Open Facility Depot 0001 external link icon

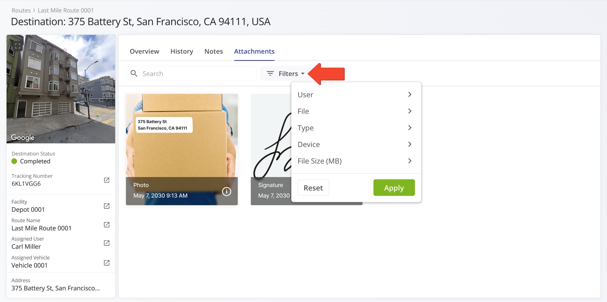tap(107, 206)
